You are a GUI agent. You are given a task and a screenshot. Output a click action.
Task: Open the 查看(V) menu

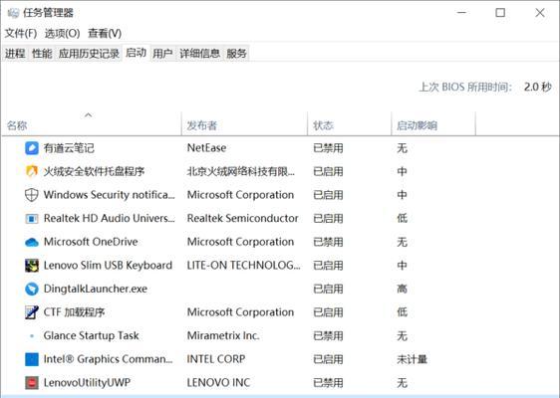coord(105,34)
